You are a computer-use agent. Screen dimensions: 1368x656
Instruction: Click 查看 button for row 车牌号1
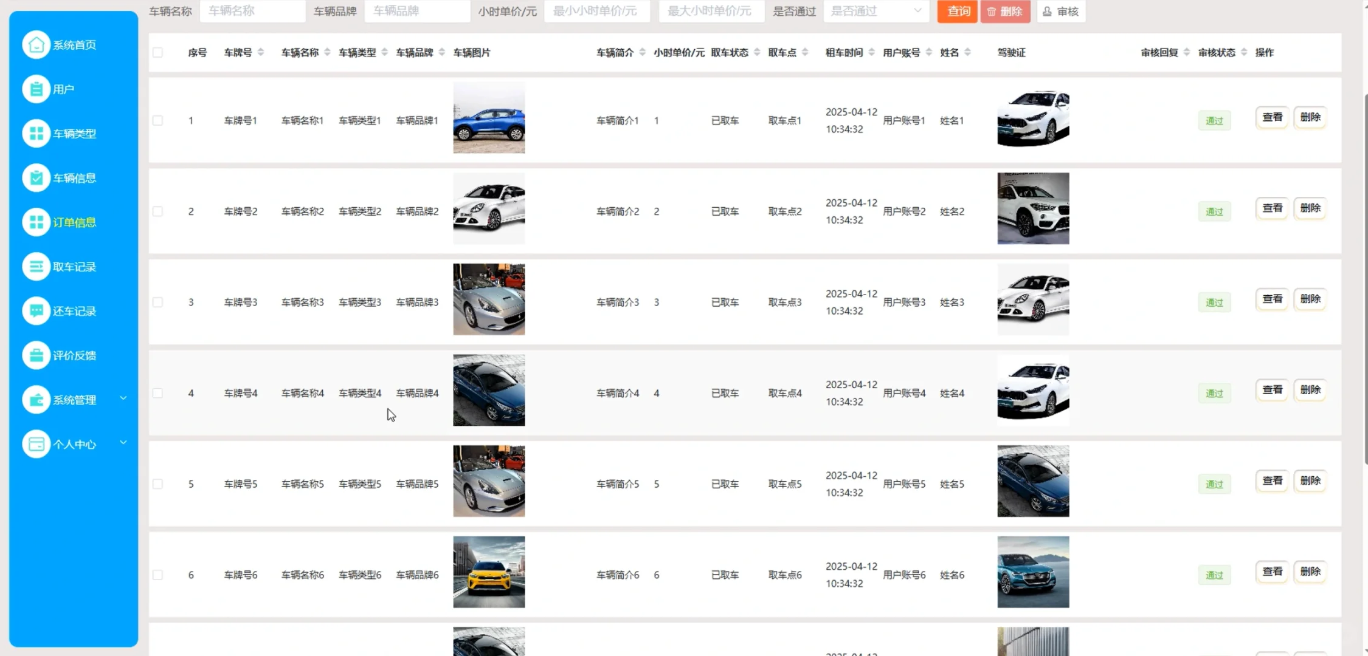tap(1272, 117)
